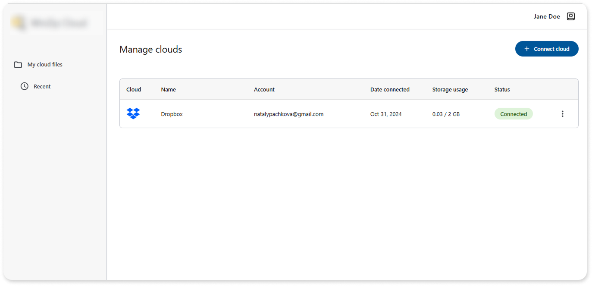Screen dimensions: 592x286
Task: Open the three-dot menu for Dropbox row
Action: point(562,114)
